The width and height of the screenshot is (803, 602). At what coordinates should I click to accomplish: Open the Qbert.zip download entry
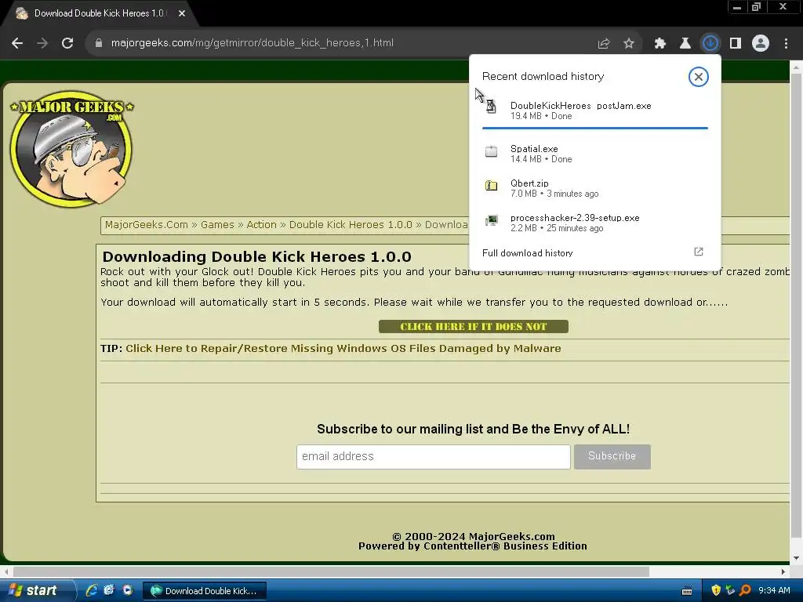coord(594,188)
